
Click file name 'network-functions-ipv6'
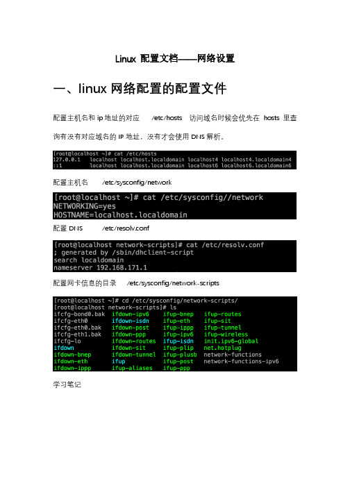(242, 361)
